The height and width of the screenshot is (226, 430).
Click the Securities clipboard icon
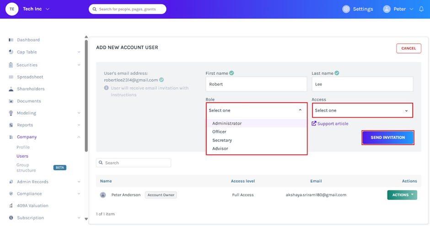tap(11, 65)
